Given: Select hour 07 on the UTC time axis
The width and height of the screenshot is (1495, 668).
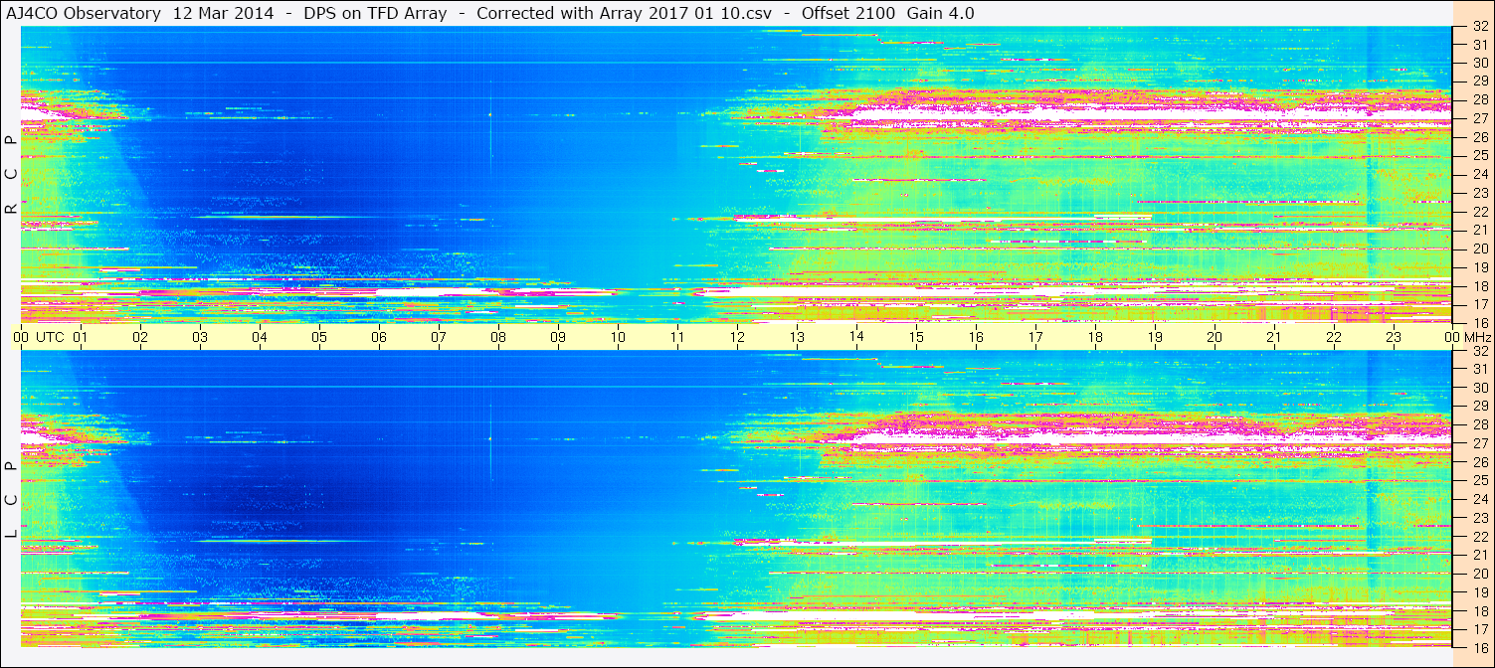Looking at the screenshot, I should click(x=439, y=337).
